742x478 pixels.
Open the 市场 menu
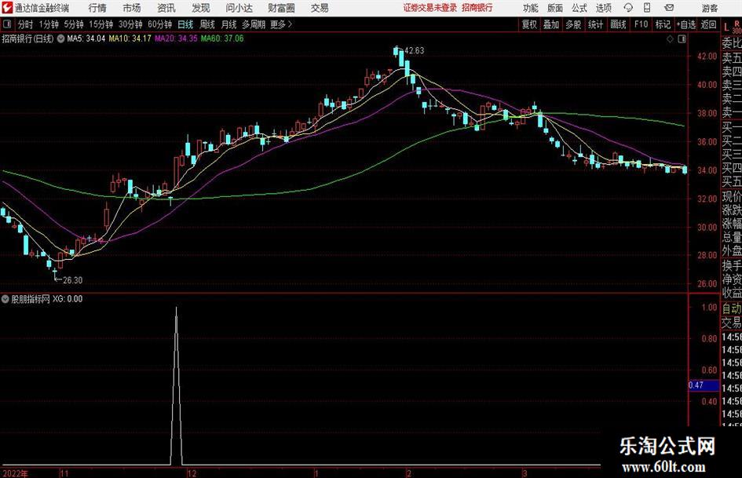(132, 8)
